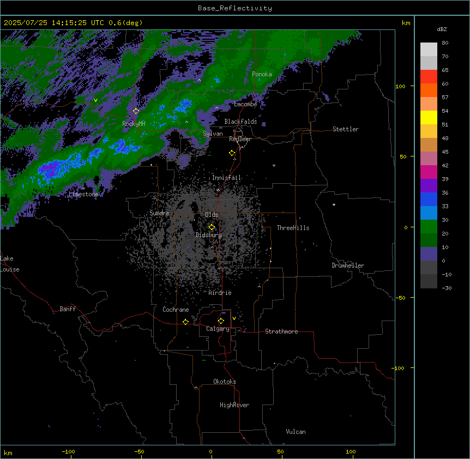Click the Drumheller city label

click(348, 265)
